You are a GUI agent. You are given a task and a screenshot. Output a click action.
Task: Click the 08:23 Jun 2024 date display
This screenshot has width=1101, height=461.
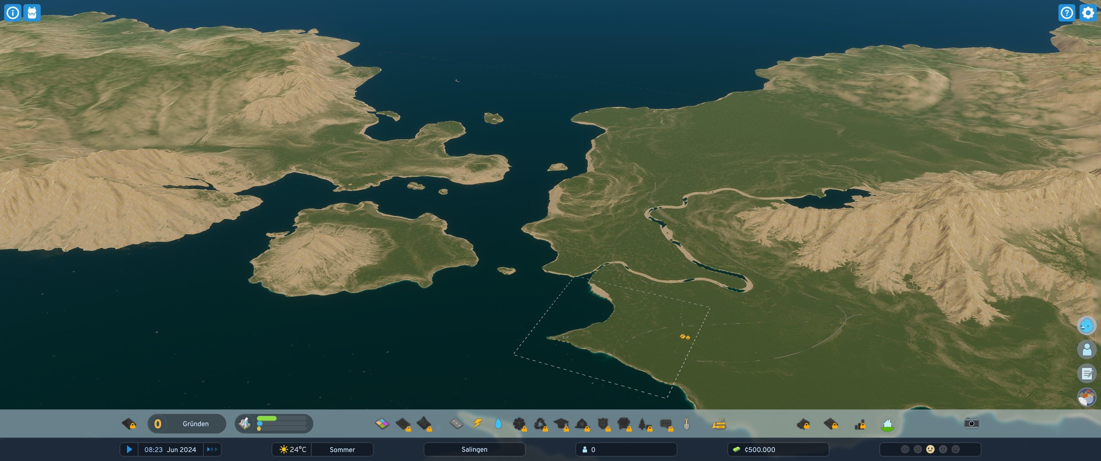click(x=170, y=449)
